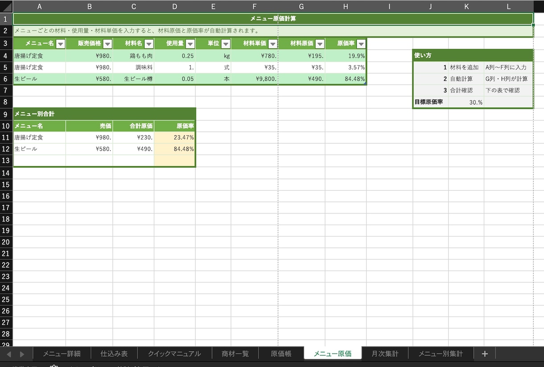Switch to the 仕込み表 sheet tab
The height and width of the screenshot is (367, 544).
(114, 354)
